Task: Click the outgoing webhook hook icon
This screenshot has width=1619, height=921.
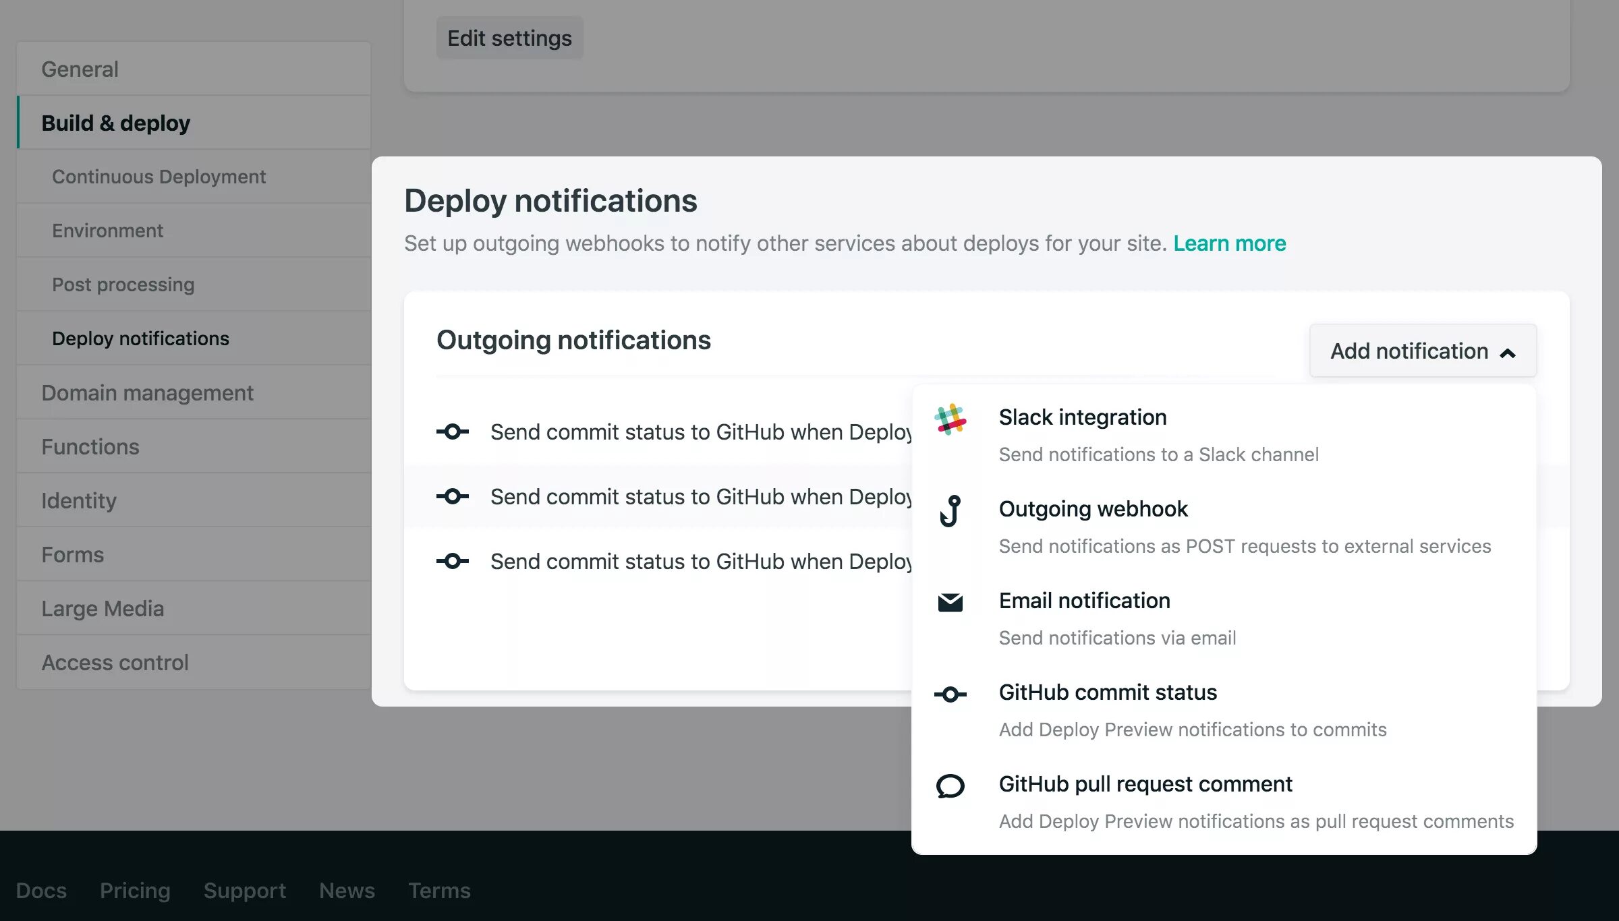Action: (950, 511)
